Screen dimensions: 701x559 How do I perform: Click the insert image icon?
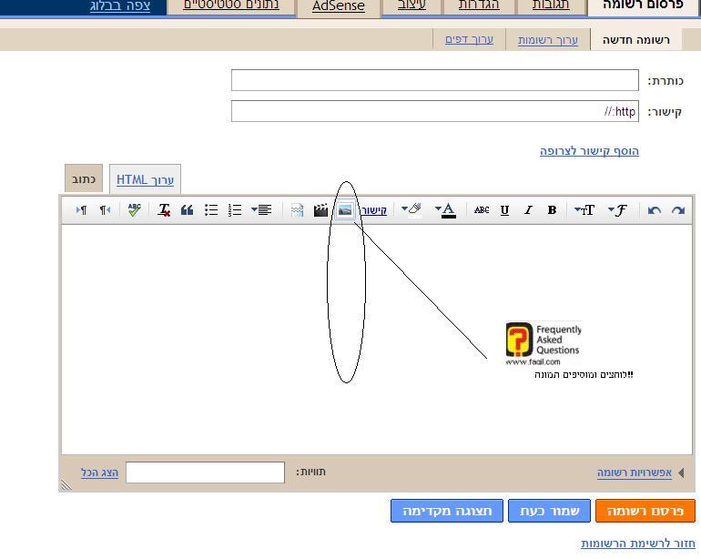click(x=345, y=210)
